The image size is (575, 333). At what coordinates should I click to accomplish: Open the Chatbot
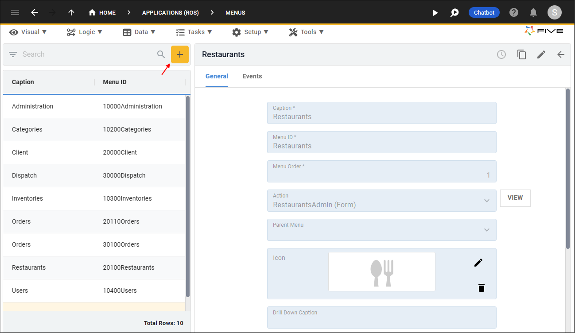484,12
